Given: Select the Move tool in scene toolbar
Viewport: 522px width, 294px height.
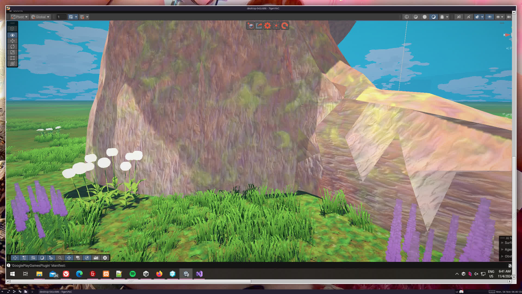Looking at the screenshot, I should (x=12, y=41).
